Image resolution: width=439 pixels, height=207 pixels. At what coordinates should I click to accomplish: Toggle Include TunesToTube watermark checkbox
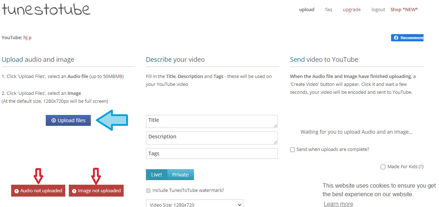148,190
